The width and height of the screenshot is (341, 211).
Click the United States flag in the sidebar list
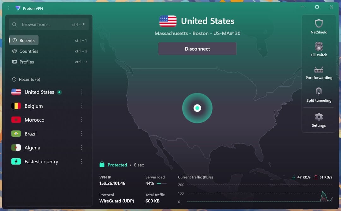[x=16, y=92]
